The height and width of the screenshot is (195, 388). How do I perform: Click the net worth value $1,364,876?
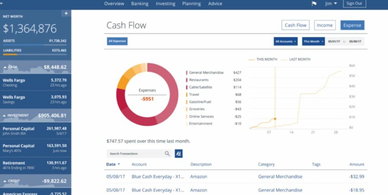pos(30,29)
